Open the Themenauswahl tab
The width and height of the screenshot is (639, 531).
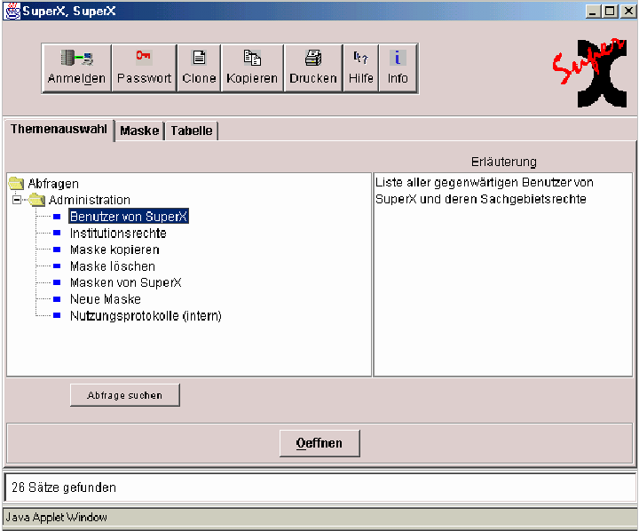[x=59, y=130]
